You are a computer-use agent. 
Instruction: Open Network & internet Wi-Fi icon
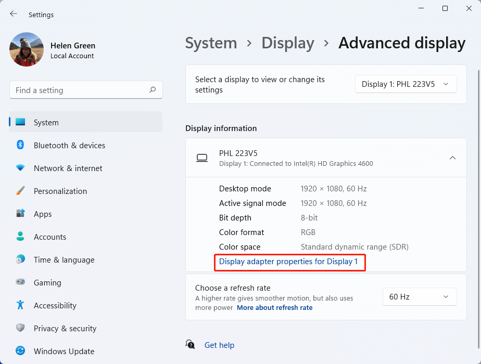coord(20,168)
